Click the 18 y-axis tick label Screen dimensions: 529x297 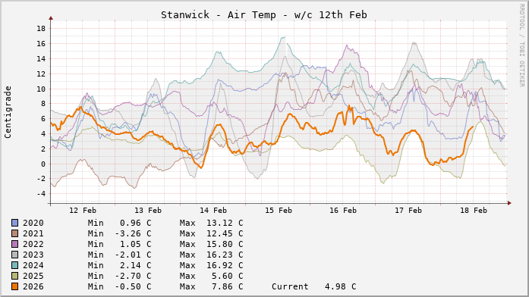point(41,28)
